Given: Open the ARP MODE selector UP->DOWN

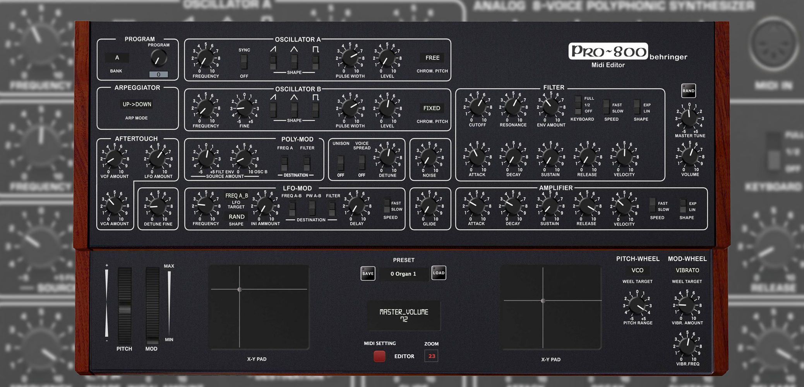Looking at the screenshot, I should click(x=137, y=104).
